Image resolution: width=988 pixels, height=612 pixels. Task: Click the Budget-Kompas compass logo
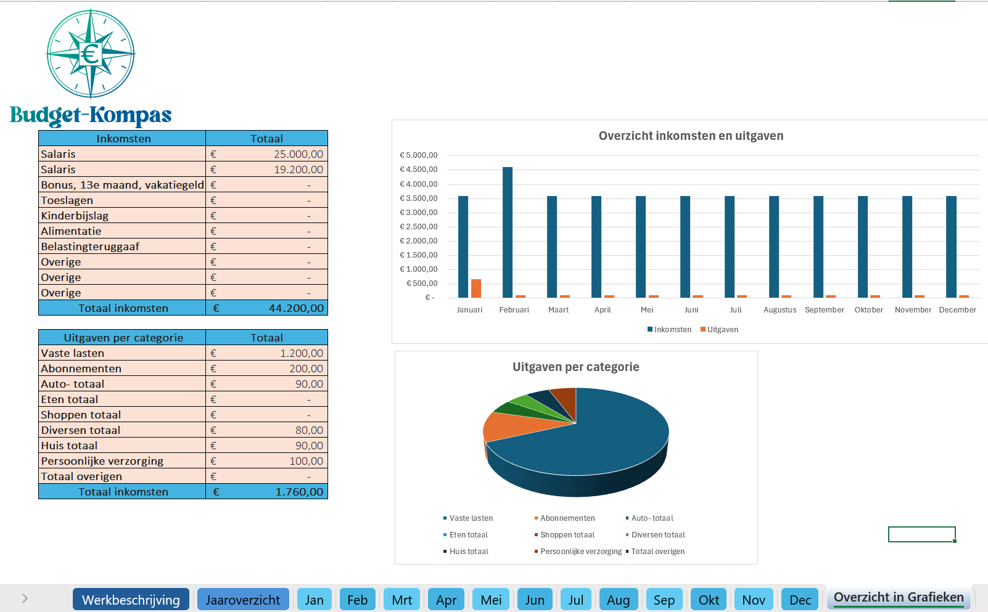pyautogui.click(x=91, y=54)
